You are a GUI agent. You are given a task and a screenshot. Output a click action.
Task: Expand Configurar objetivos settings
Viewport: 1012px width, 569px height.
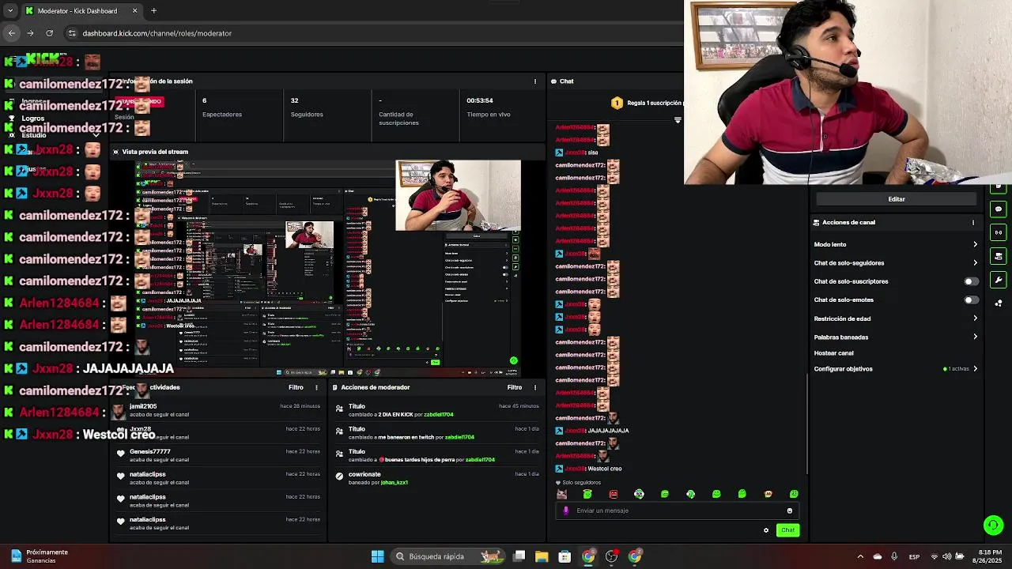[x=896, y=369]
